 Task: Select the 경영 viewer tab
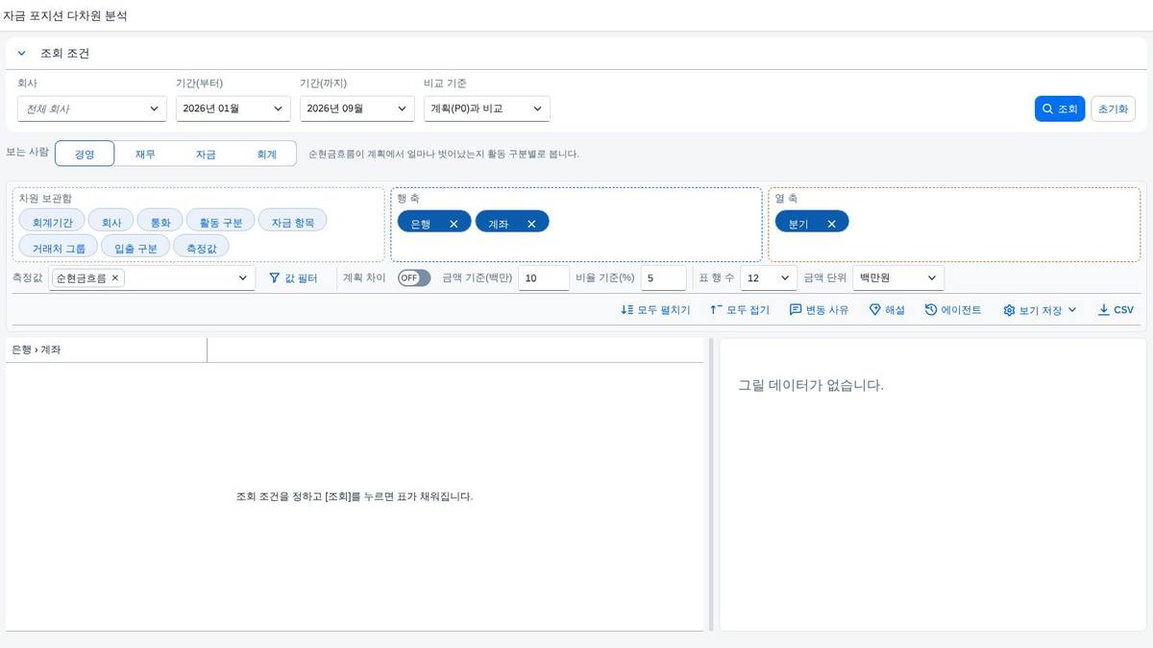[x=85, y=154]
